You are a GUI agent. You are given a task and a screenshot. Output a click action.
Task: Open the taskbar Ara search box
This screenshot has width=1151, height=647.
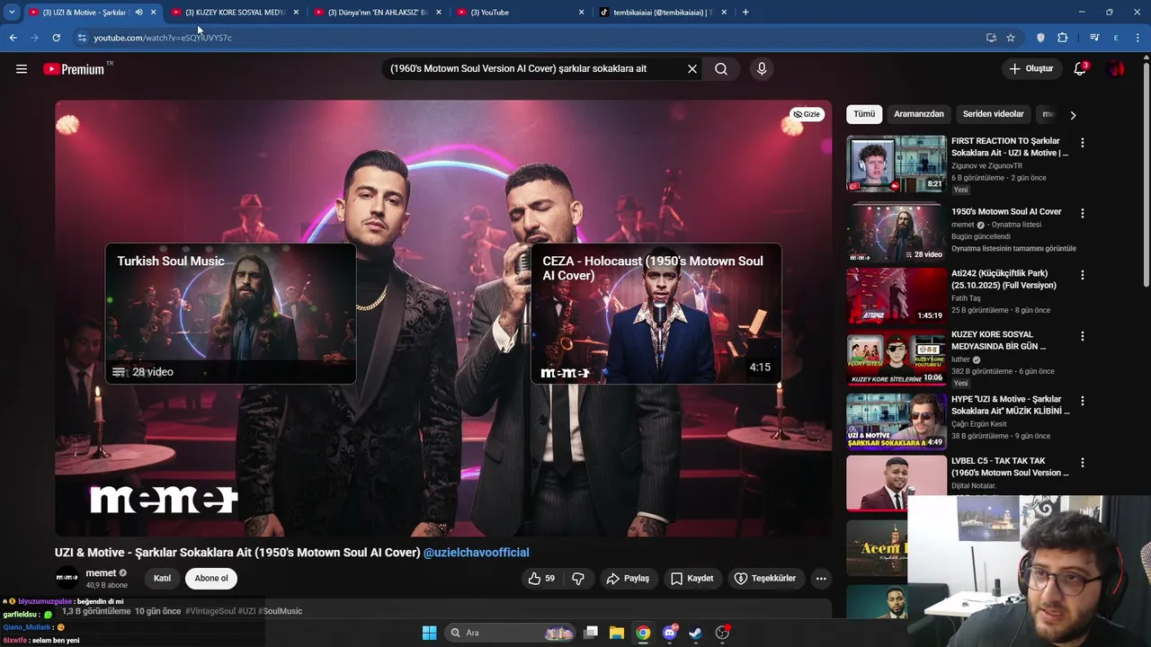pos(511,633)
